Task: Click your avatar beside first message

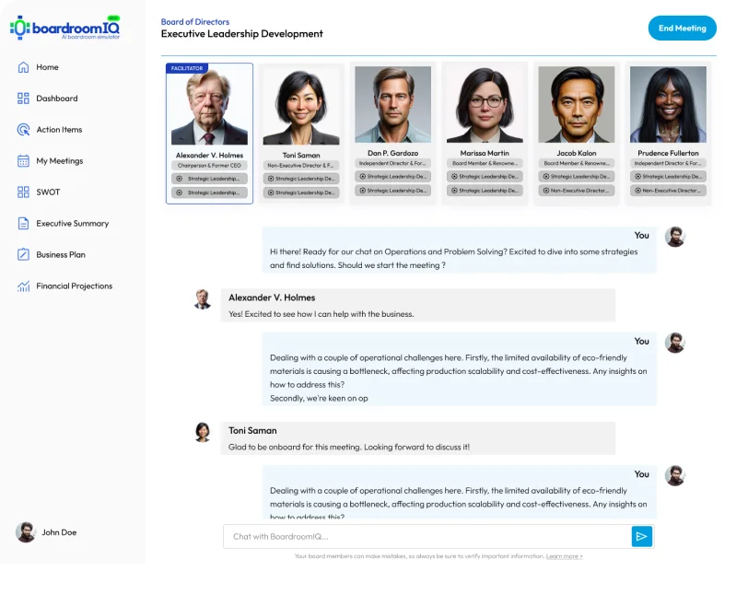Action: 675,237
